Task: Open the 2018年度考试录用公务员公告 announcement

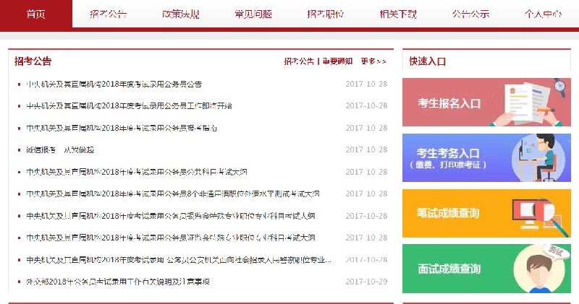Action: 114,84
